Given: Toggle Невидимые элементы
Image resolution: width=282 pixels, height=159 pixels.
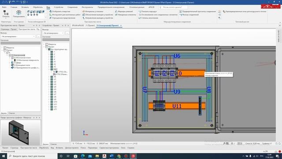Looking at the screenshot, I should coord(126,15).
